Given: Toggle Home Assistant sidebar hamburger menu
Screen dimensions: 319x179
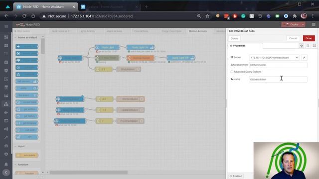Looking at the screenshot, I should pos(6,26).
